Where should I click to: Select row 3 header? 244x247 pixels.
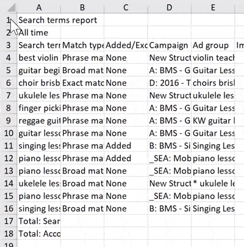coord(9,45)
